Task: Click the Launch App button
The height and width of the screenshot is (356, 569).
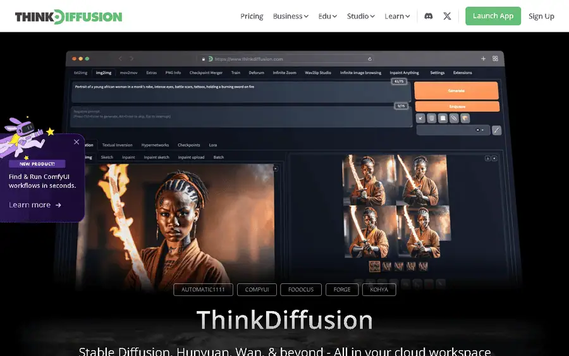Action: click(x=493, y=16)
